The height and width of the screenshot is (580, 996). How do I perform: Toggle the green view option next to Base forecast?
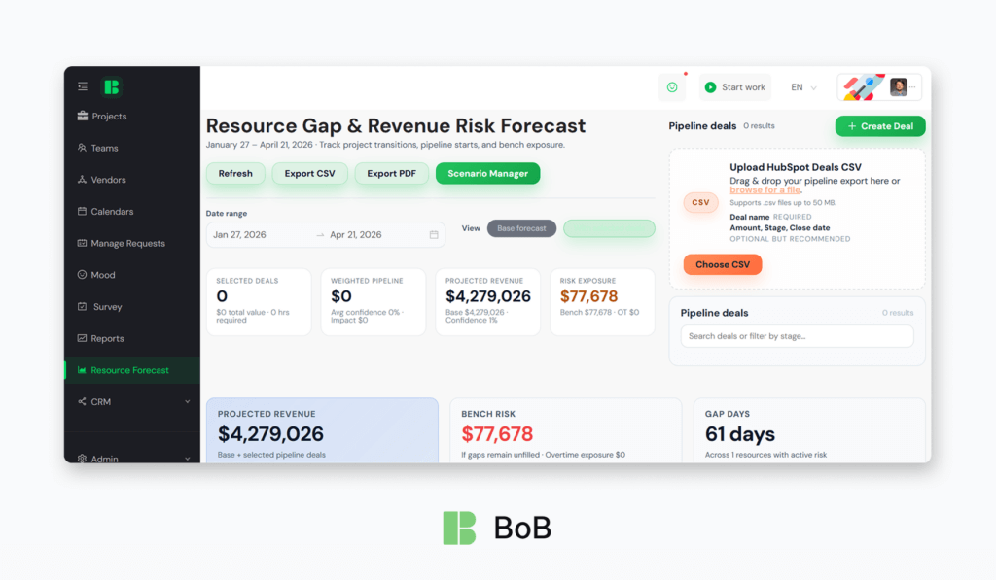pyautogui.click(x=609, y=228)
